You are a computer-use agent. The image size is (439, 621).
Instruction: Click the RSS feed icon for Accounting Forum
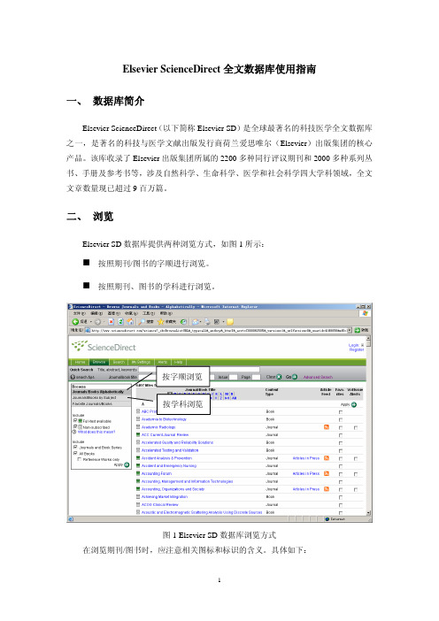point(327,473)
